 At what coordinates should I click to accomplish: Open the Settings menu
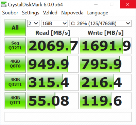coord(31,13)
